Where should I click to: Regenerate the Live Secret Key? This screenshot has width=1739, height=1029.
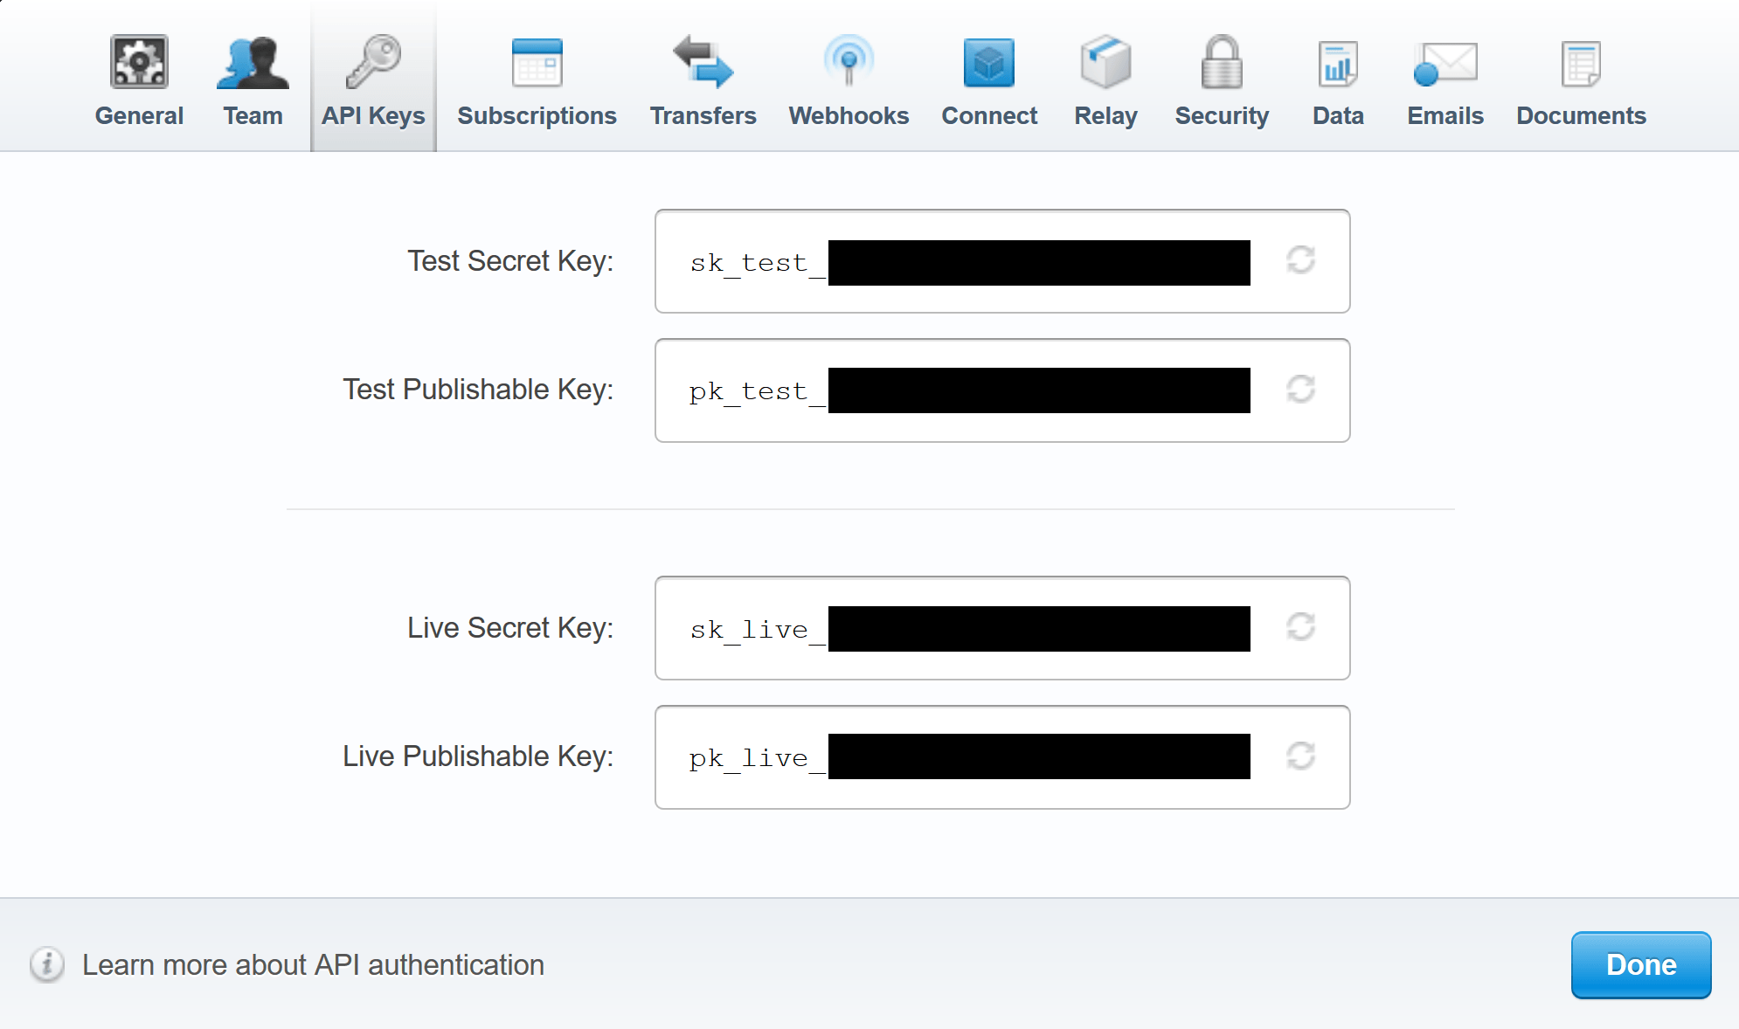point(1299,625)
